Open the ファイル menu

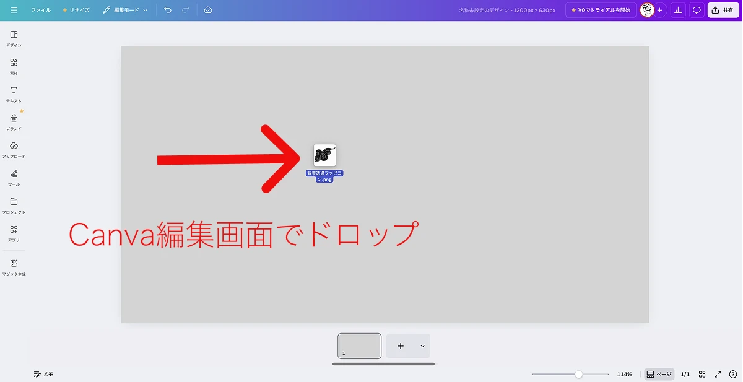[41, 10]
